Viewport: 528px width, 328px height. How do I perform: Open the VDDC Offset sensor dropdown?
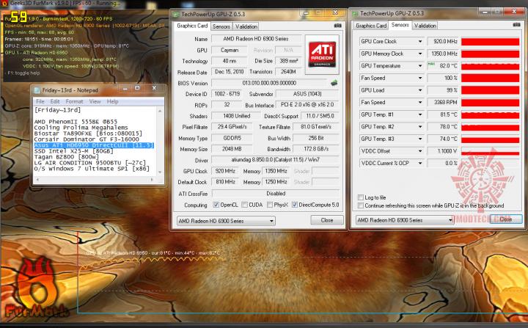pyautogui.click(x=420, y=151)
